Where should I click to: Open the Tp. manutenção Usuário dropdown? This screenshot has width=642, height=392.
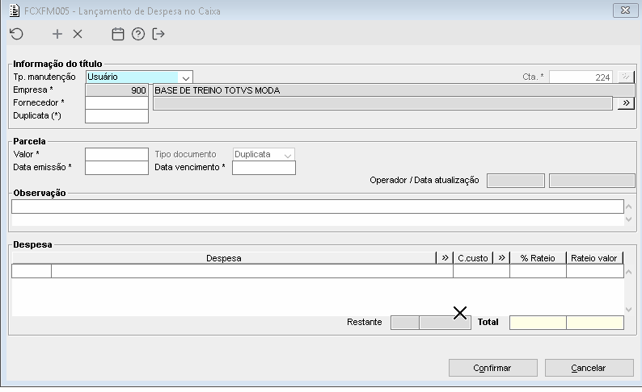(x=185, y=77)
